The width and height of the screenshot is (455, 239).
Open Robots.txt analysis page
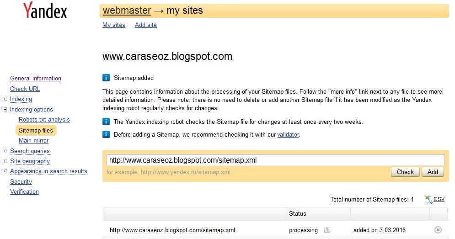pyautogui.click(x=44, y=120)
